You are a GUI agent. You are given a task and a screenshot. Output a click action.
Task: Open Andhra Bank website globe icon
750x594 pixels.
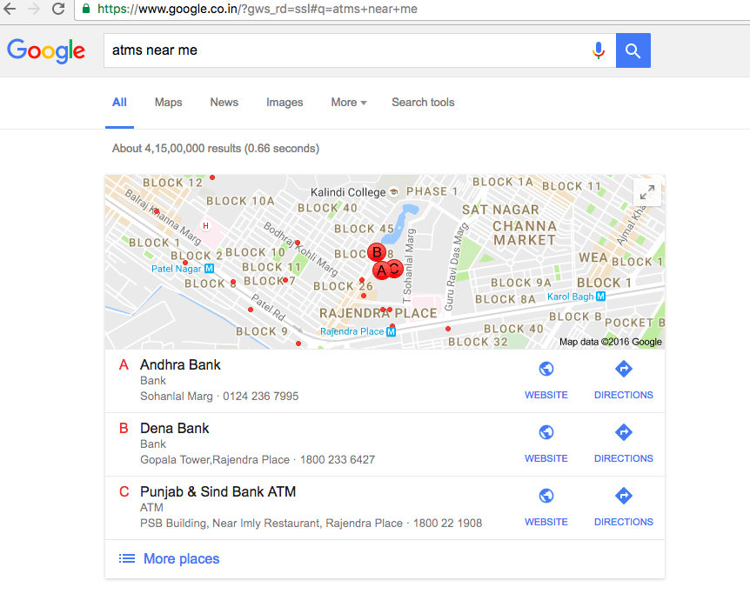(x=546, y=369)
